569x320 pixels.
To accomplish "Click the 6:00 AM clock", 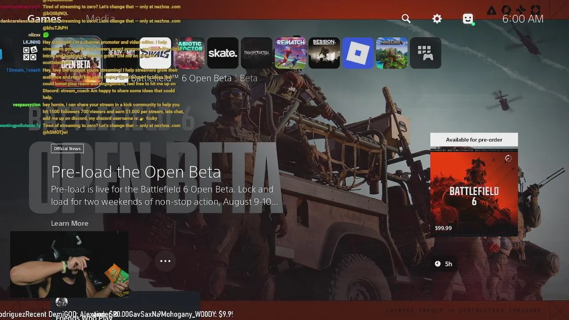I will tap(523, 19).
